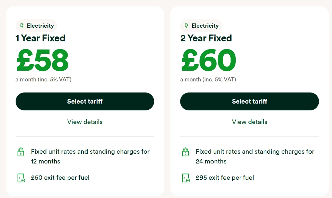Click the exit door icon beside £50 fee

pos(21,178)
